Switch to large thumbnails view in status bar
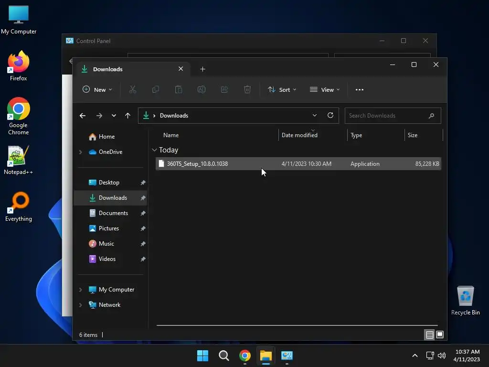 point(440,335)
